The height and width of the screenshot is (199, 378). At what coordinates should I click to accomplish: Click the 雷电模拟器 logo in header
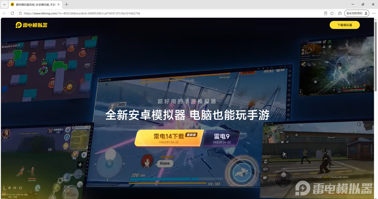31,25
